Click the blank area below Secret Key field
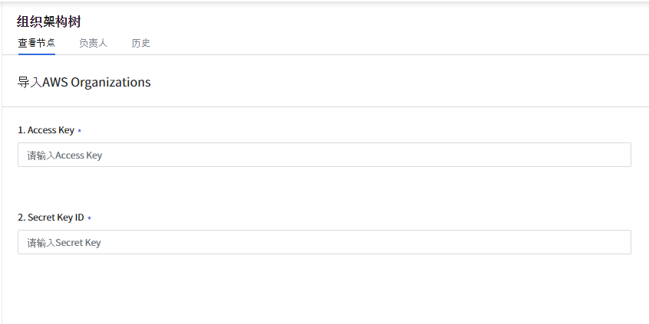649x324 pixels. pyautogui.click(x=324, y=287)
